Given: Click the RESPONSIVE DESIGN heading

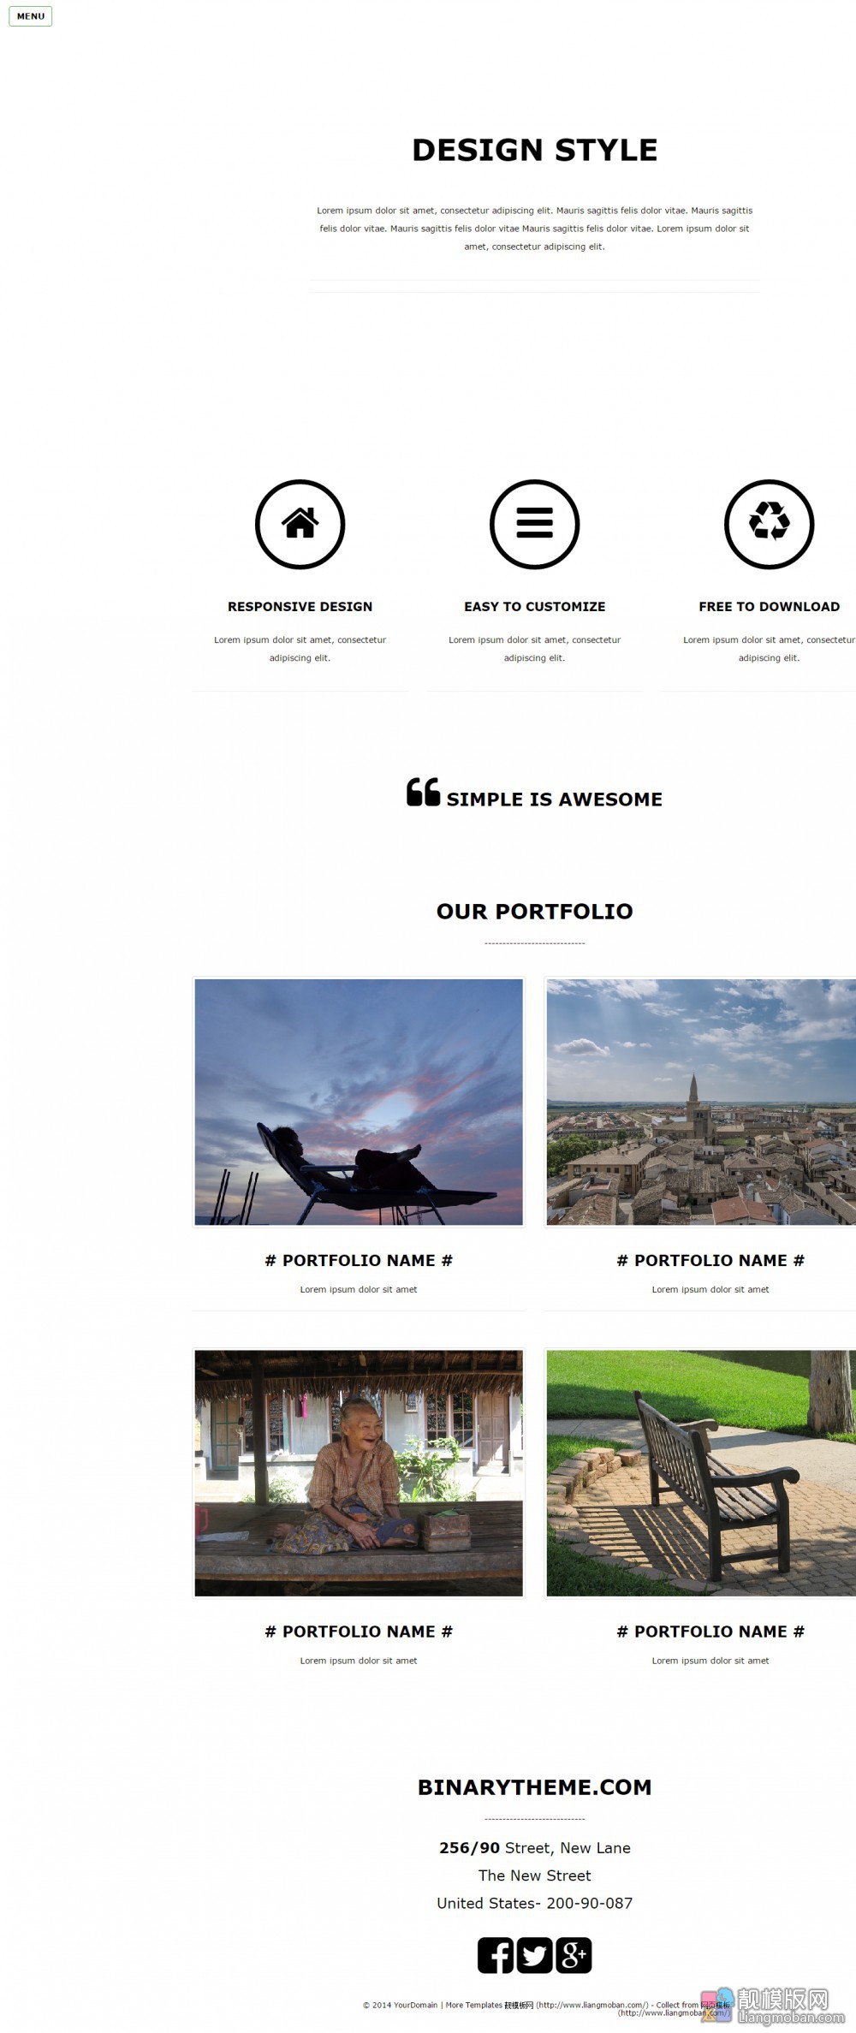Looking at the screenshot, I should [300, 606].
